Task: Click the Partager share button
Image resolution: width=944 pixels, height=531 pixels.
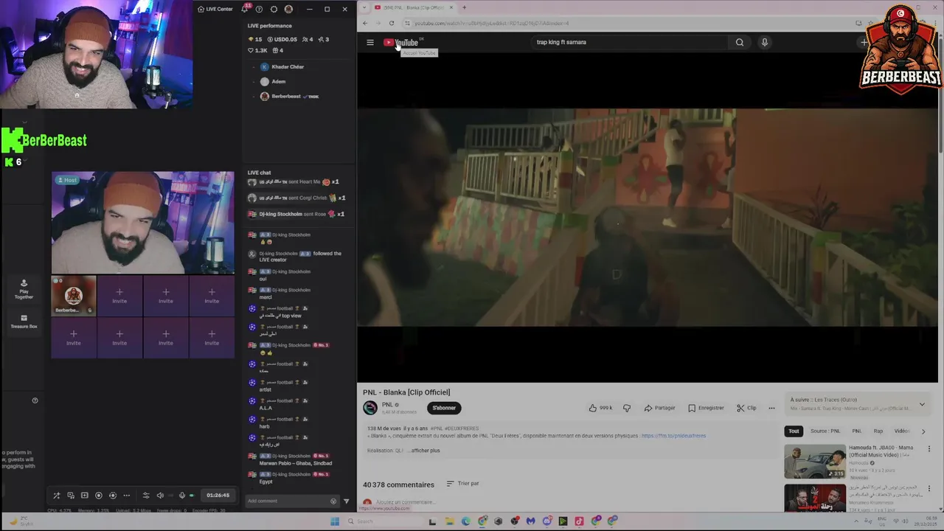Action: point(660,408)
